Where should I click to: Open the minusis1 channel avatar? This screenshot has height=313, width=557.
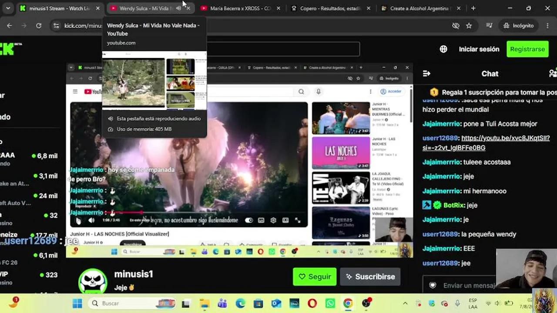(x=93, y=281)
